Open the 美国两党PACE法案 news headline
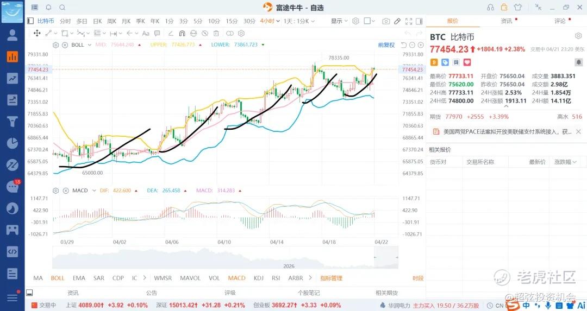This screenshot has width=587, height=311. 507,131
